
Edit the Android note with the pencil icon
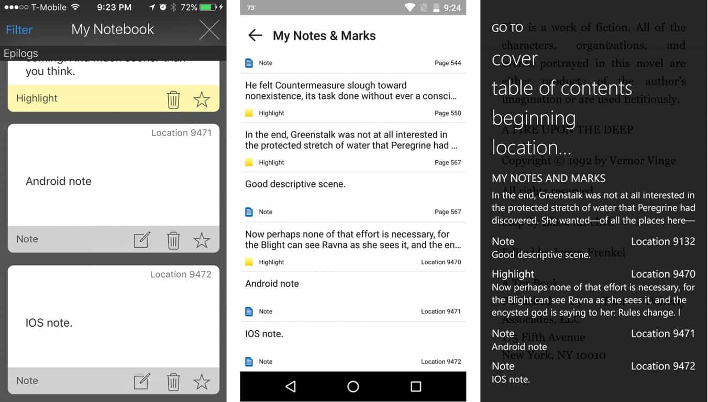click(x=142, y=240)
